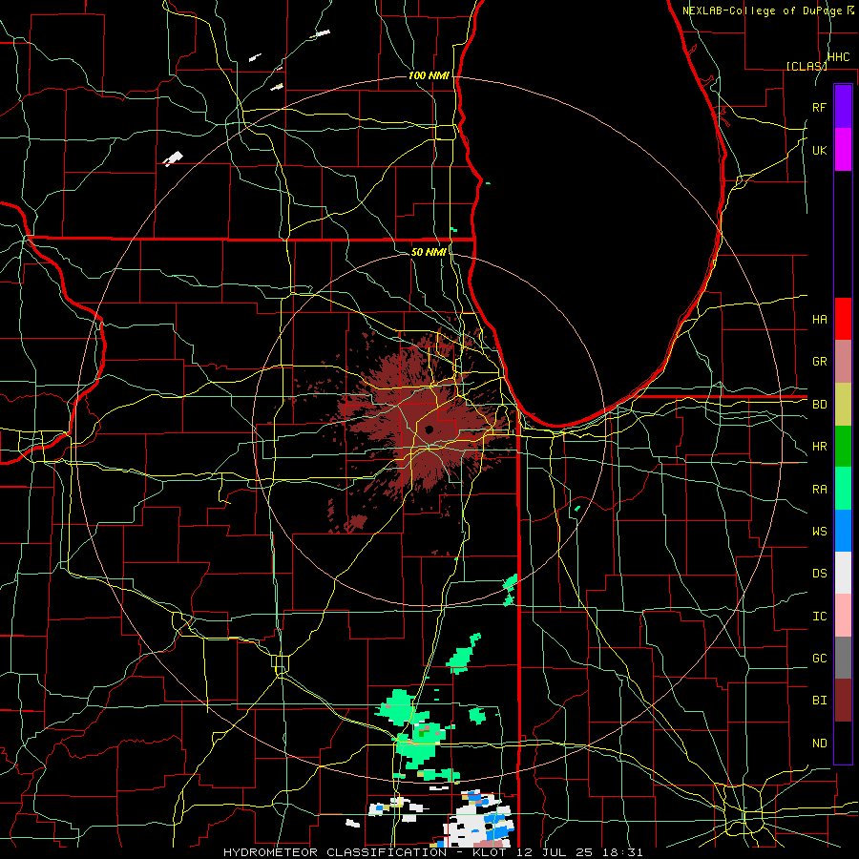
Task: Click the HR legend label
Action: 819,447
